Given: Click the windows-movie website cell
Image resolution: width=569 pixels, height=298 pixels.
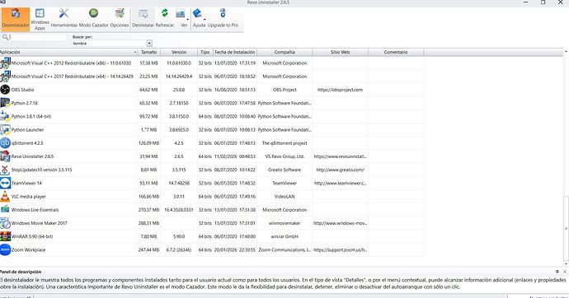Looking at the screenshot, I should coord(340,223).
